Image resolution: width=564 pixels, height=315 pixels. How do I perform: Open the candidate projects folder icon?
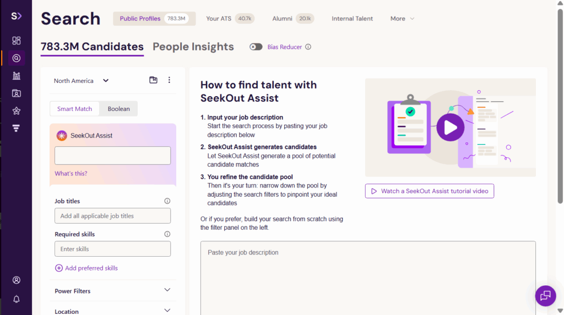[17, 93]
